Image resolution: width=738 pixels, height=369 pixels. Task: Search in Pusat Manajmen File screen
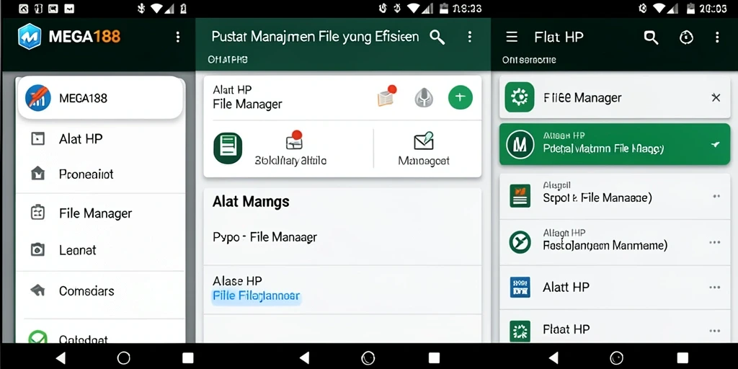click(x=437, y=37)
